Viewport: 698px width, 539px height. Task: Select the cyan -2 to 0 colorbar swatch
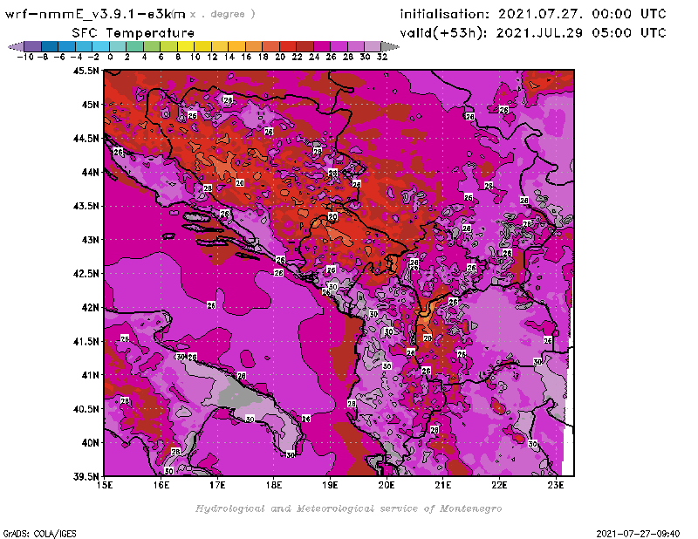(x=100, y=46)
